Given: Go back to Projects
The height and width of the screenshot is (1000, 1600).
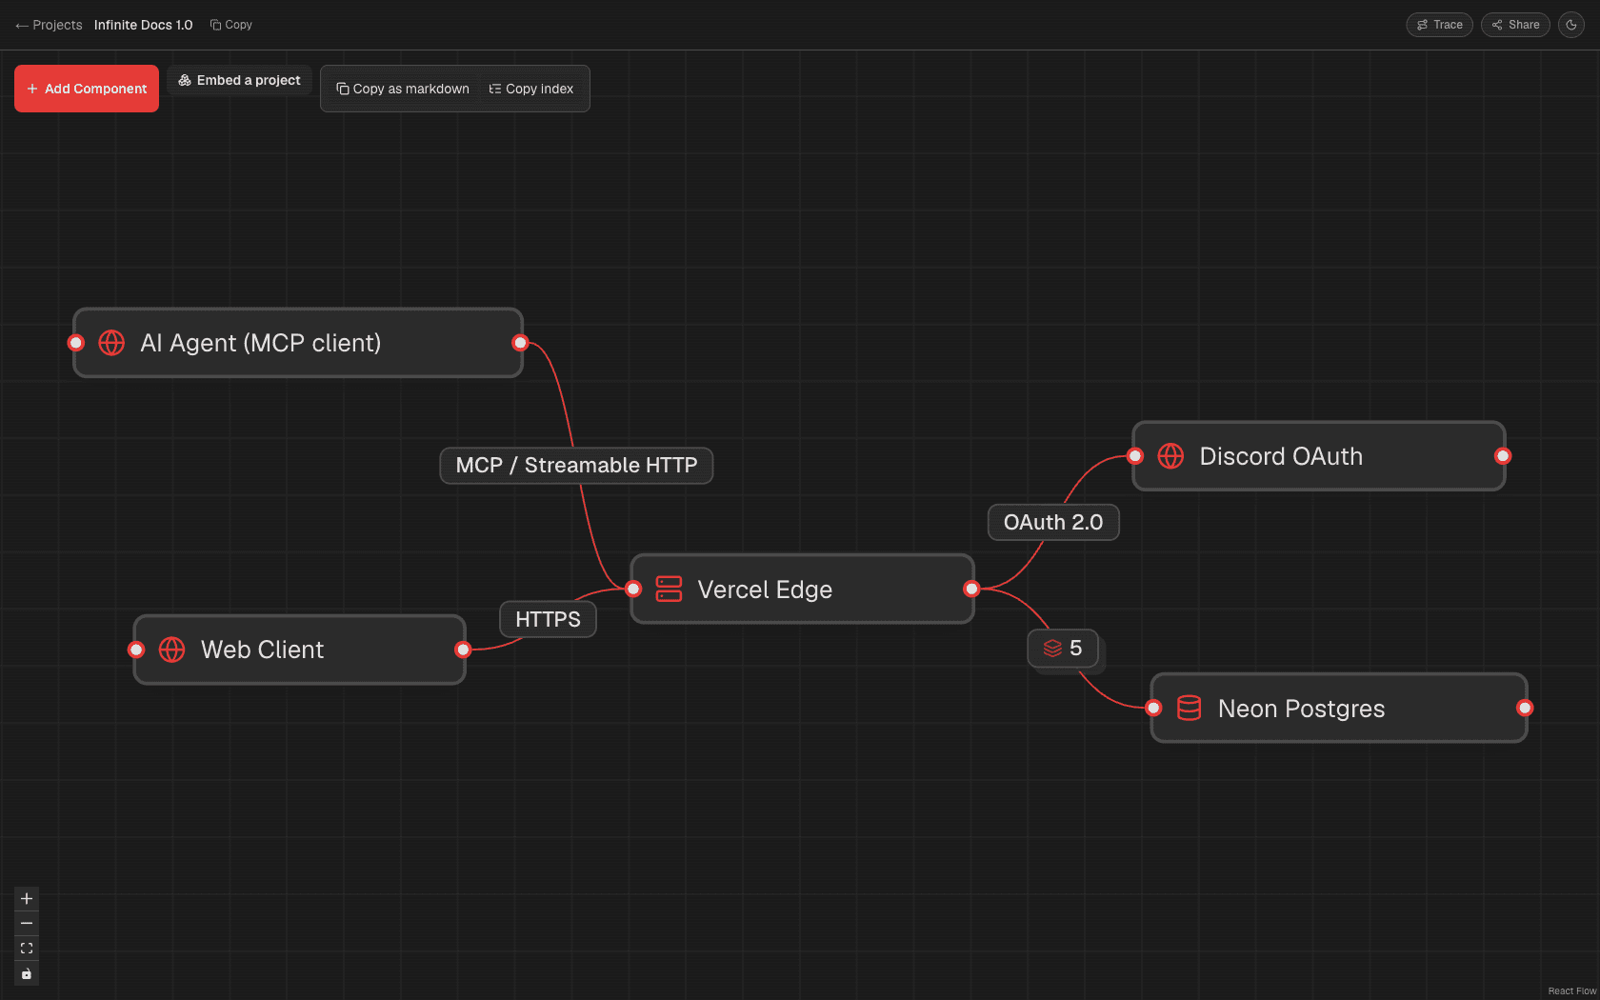Looking at the screenshot, I should point(49,25).
